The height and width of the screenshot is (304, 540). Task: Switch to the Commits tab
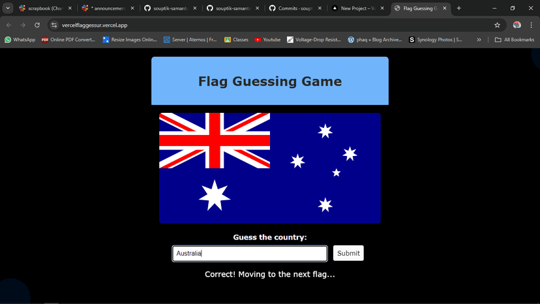coord(295,8)
